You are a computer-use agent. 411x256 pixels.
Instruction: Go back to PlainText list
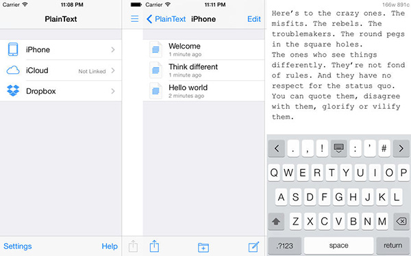(166, 19)
